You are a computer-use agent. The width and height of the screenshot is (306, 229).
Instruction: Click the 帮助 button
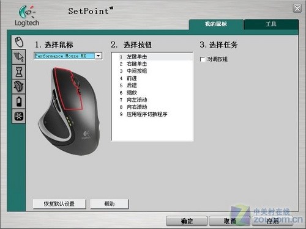pos(109,204)
